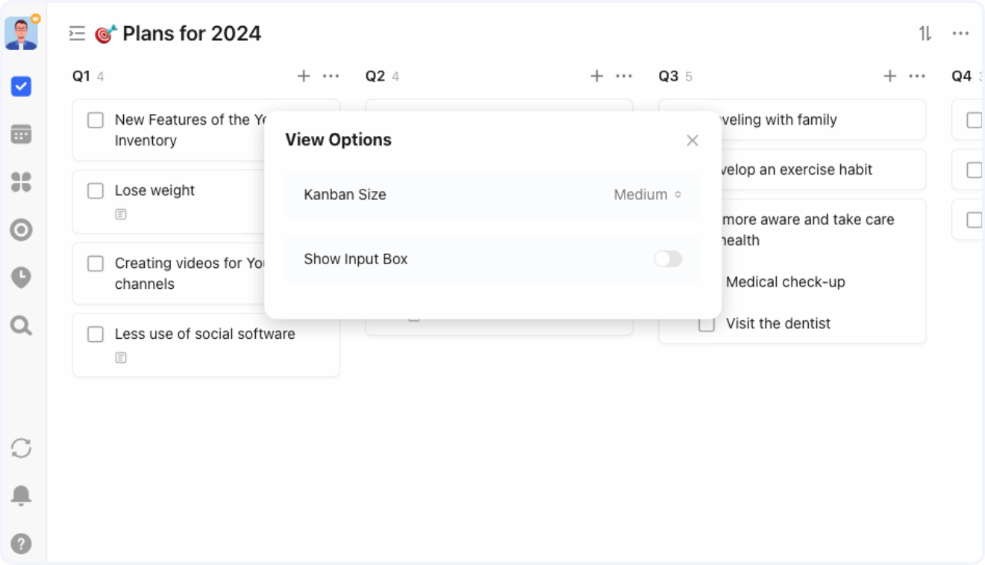
Task: Select the Q3 column header
Action: [x=666, y=75]
